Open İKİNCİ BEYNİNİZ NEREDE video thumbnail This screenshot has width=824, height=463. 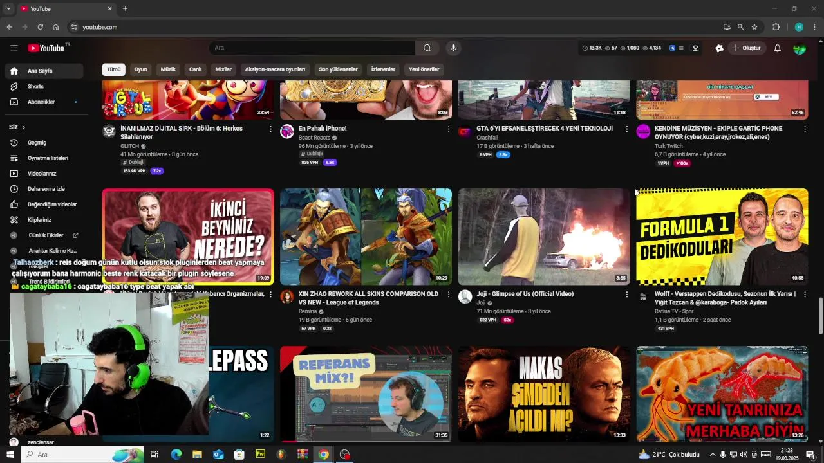pyautogui.click(x=188, y=237)
